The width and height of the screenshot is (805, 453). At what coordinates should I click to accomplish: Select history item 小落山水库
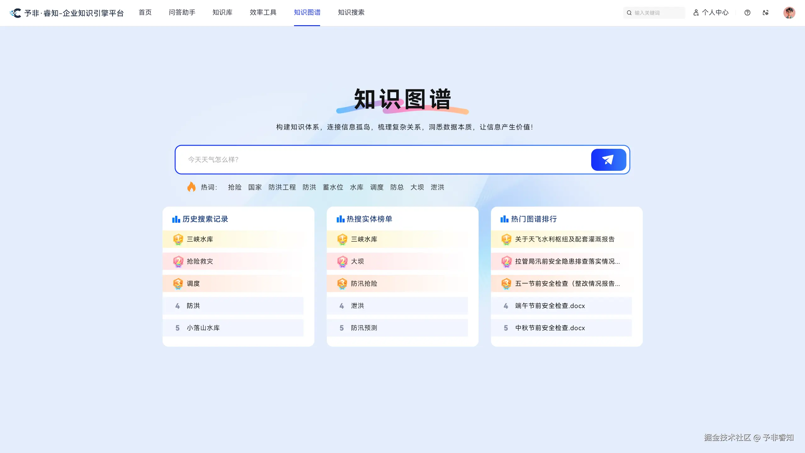pos(203,328)
